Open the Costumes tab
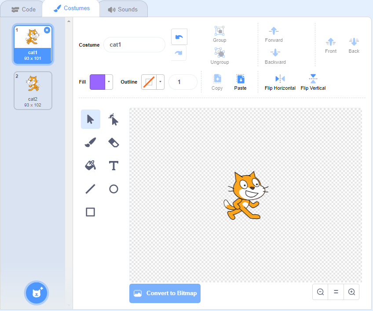 pos(72,8)
